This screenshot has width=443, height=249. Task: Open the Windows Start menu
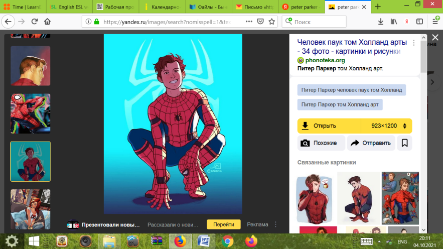tap(34, 241)
